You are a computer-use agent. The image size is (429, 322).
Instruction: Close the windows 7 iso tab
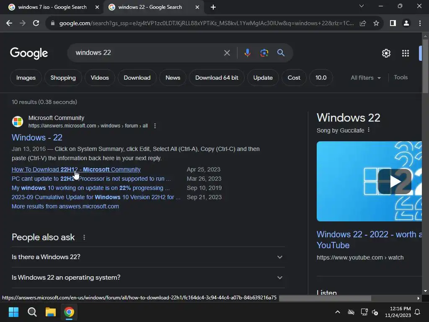coord(97,7)
